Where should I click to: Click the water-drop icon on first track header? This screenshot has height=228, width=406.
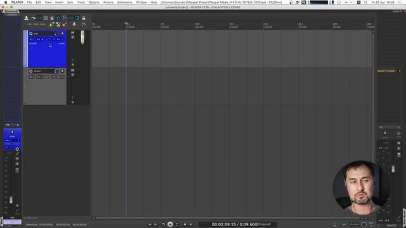[62, 34]
